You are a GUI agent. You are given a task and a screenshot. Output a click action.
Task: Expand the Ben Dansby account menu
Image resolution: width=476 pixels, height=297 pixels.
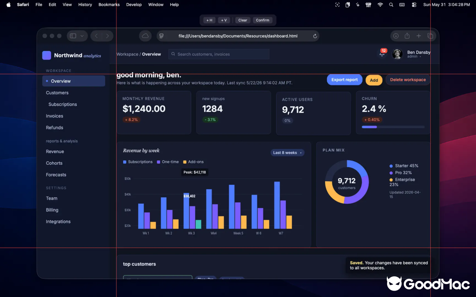(x=411, y=54)
